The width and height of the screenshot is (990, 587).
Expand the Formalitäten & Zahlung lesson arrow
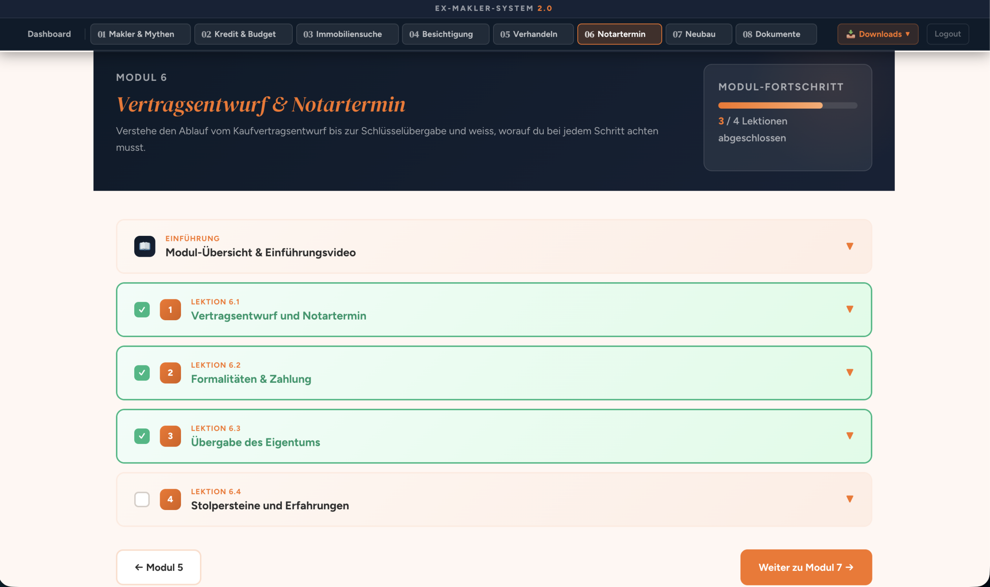click(849, 373)
